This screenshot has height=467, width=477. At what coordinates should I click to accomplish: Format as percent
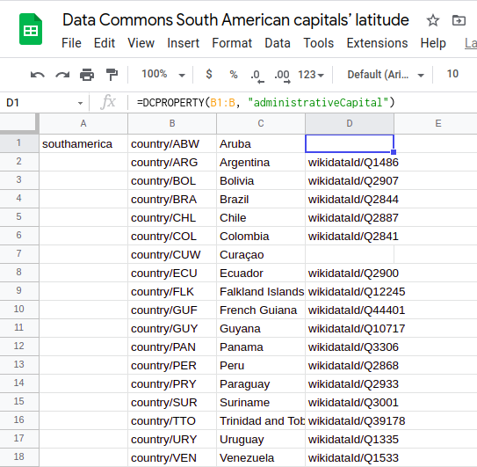[x=234, y=74]
